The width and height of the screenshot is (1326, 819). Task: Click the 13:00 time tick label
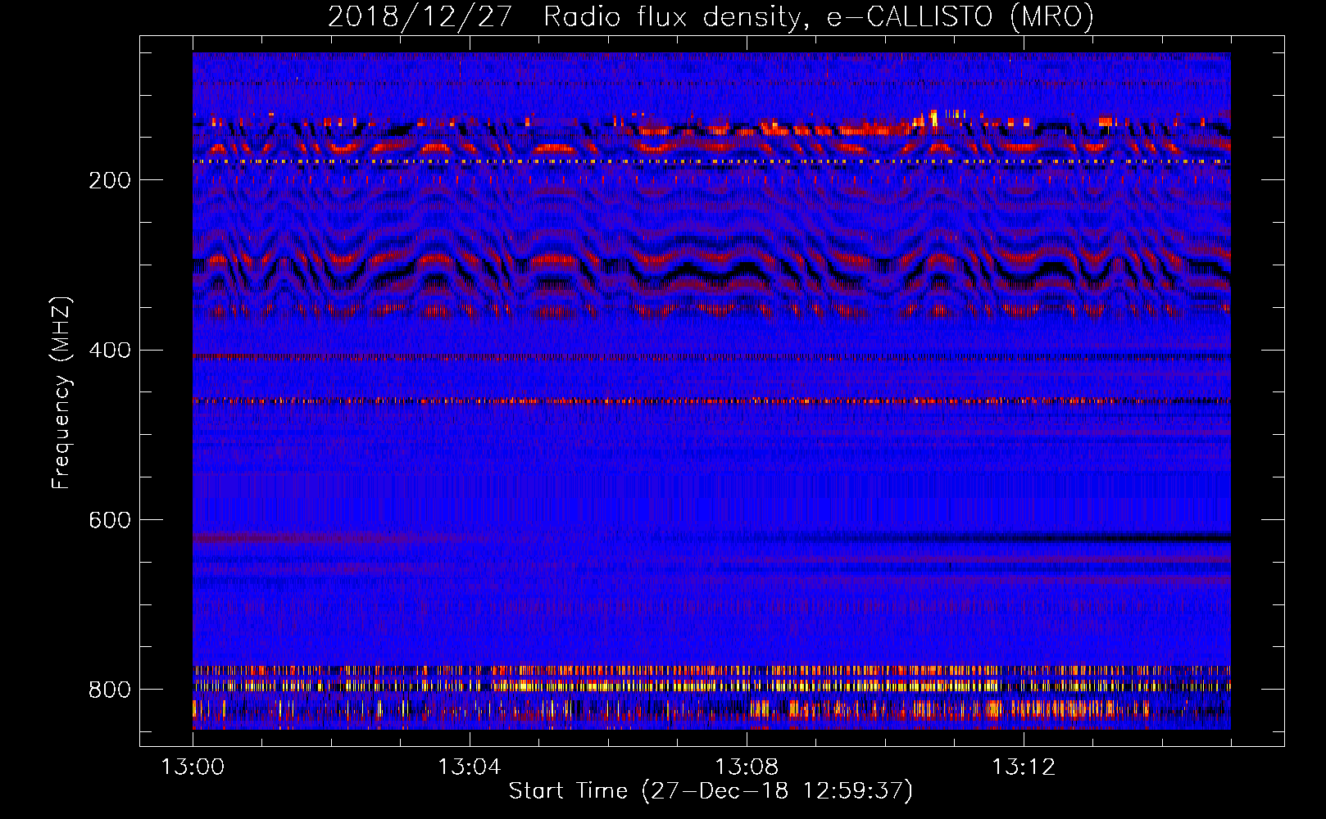pyautogui.click(x=193, y=767)
